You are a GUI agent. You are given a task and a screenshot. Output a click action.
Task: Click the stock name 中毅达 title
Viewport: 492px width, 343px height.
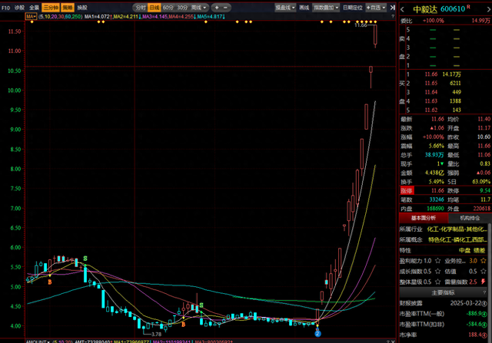pyautogui.click(x=425, y=9)
